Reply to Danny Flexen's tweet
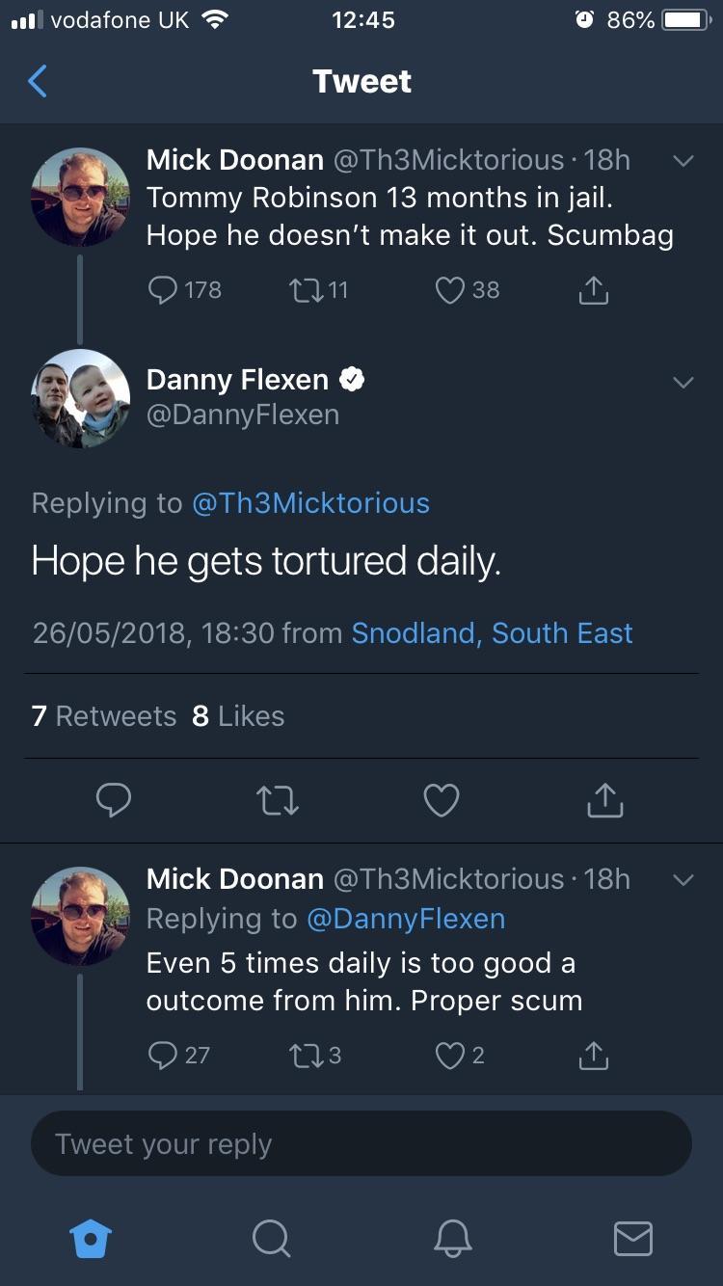This screenshot has width=723, height=1286. [x=114, y=800]
